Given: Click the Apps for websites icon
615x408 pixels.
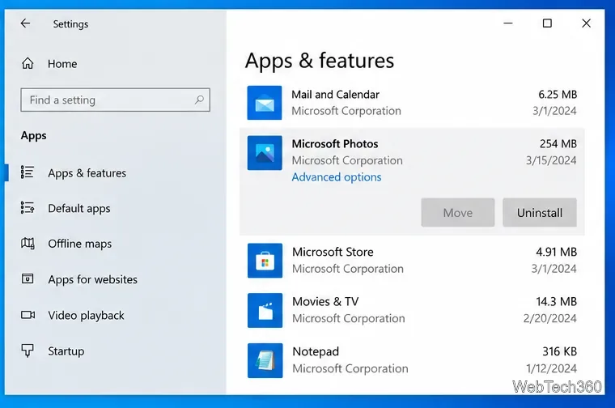Looking at the screenshot, I should tap(27, 278).
